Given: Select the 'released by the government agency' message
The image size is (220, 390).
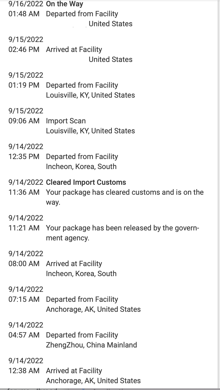Looking at the screenshot, I should [123, 233].
